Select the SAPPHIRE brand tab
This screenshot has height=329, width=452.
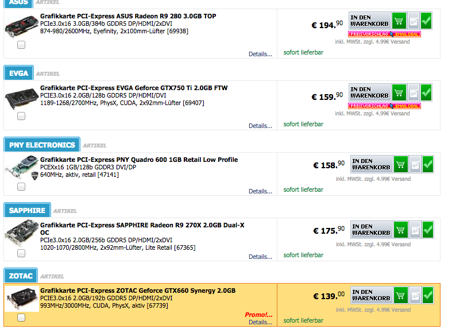[x=27, y=210]
